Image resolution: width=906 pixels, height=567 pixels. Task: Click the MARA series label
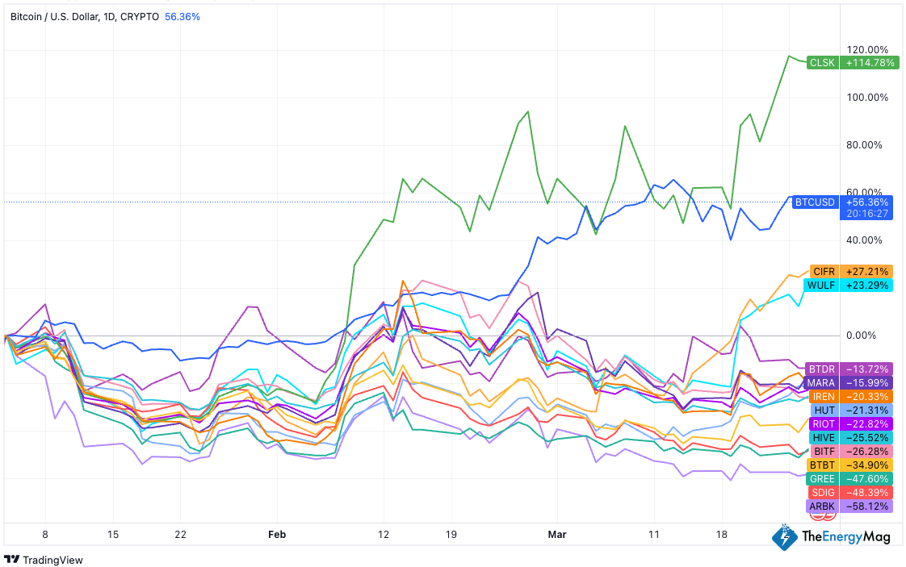[x=823, y=382]
